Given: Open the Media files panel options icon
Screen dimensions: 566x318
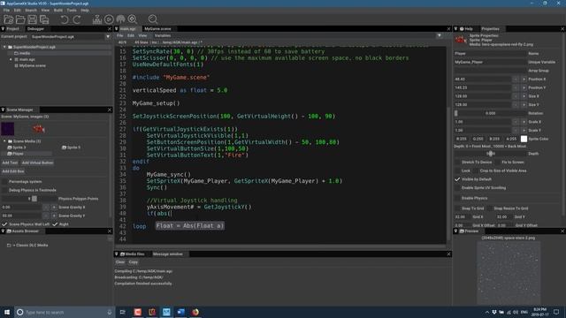Looking at the screenshot, I should (x=116, y=254).
